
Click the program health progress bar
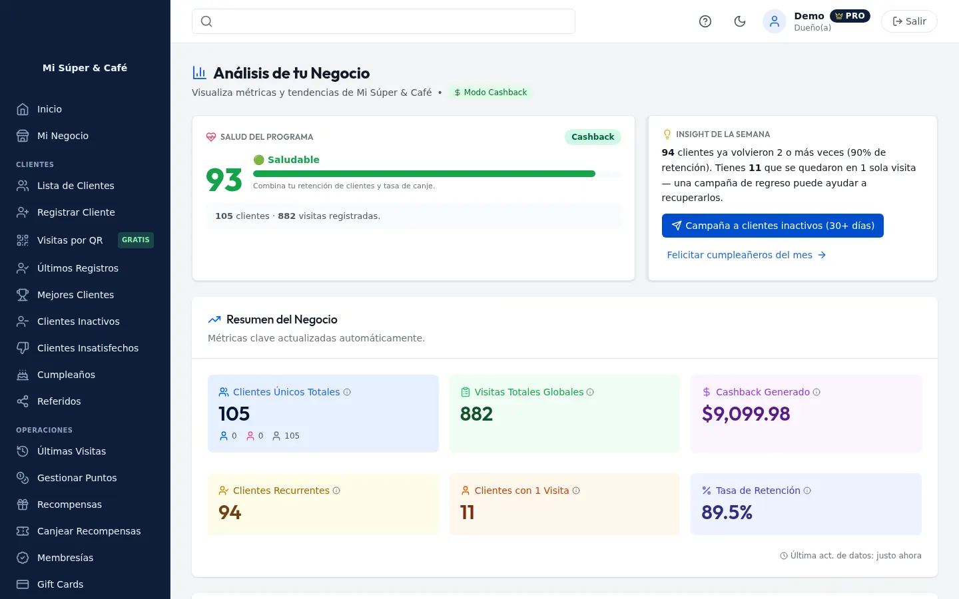[438, 174]
